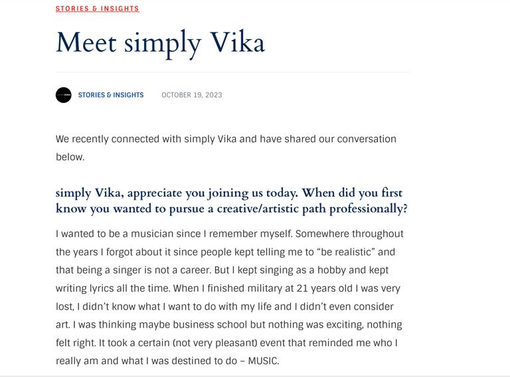Click the author avatar icon
Image resolution: width=510 pixels, height=378 pixels.
[63, 95]
